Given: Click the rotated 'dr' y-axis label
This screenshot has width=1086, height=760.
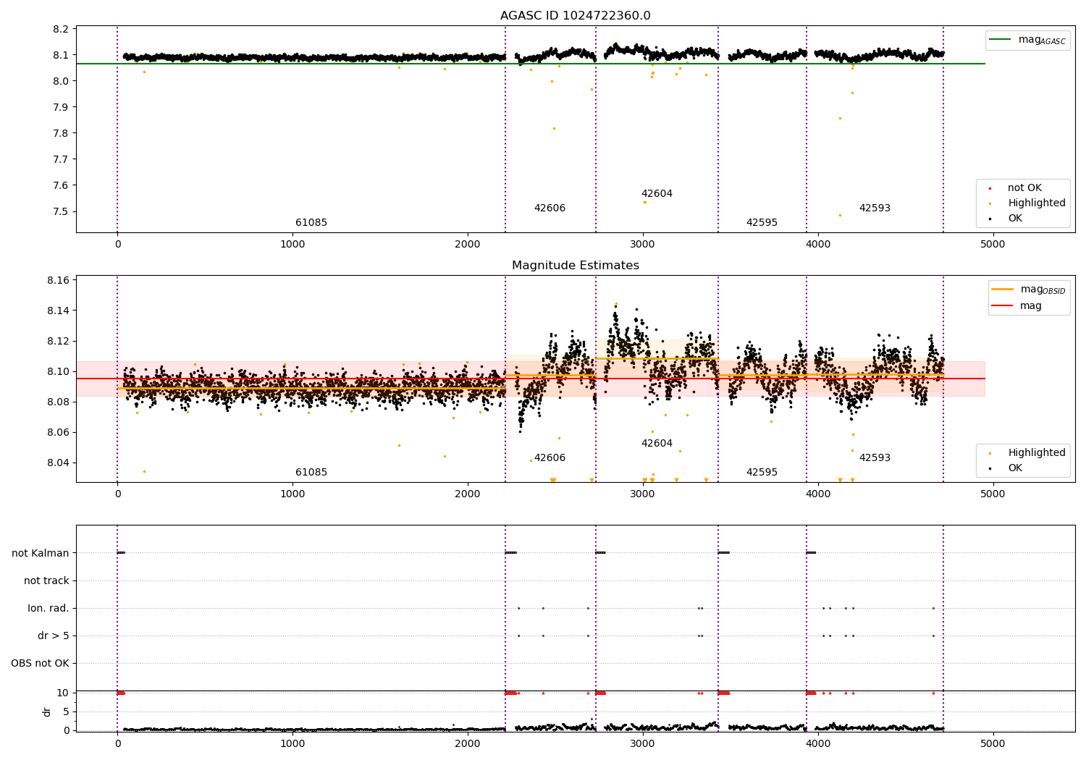Looking at the screenshot, I should [47, 712].
